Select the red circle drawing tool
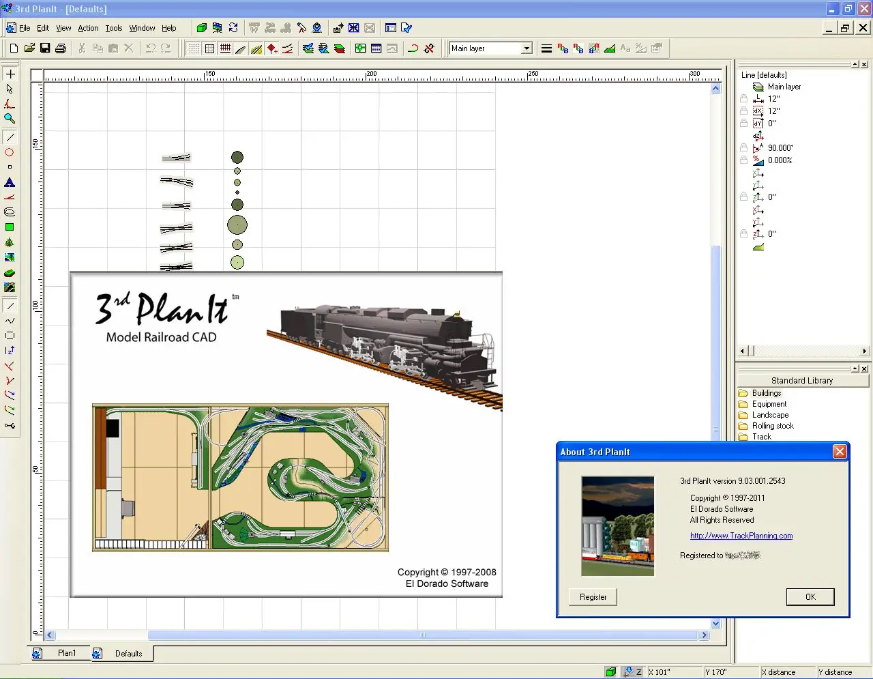The width and height of the screenshot is (873, 679). (10, 152)
